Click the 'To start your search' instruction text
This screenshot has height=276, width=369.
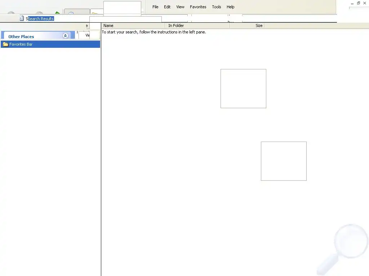[154, 32]
